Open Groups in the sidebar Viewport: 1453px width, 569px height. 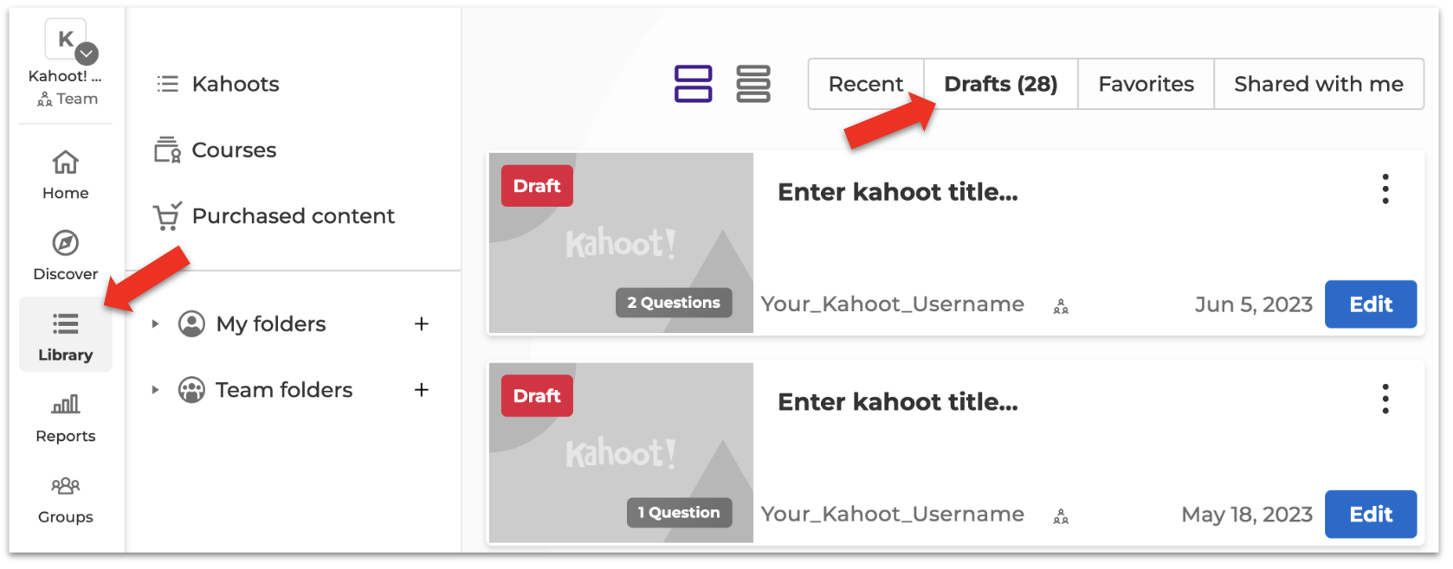point(66,500)
